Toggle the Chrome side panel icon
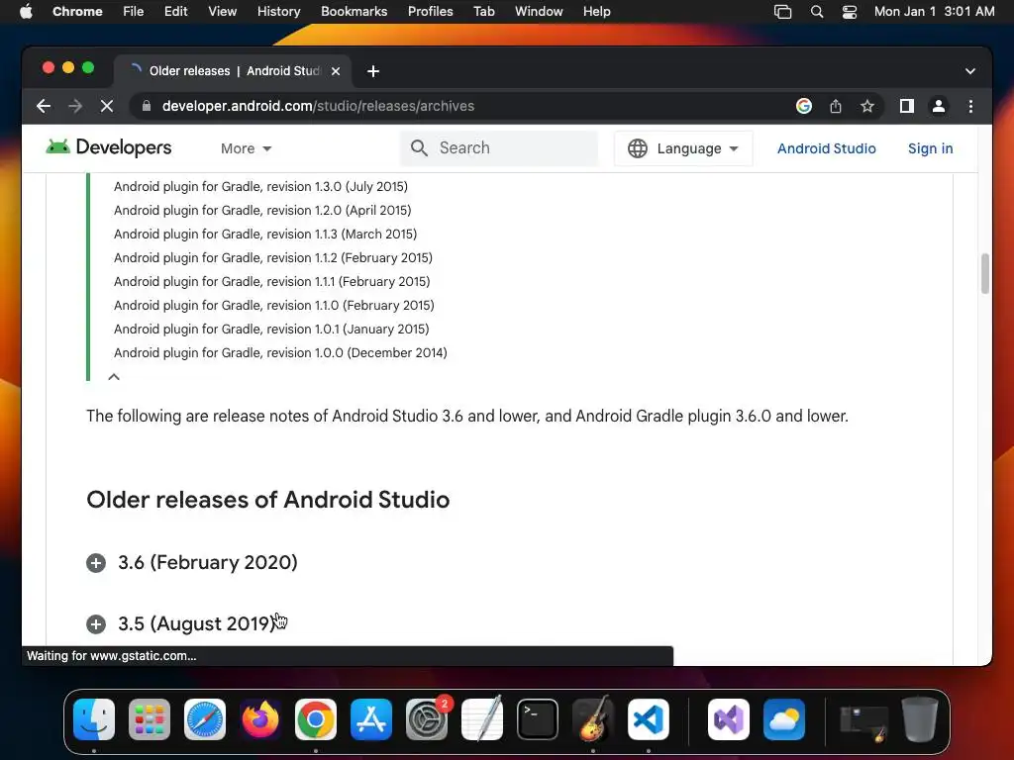The height and width of the screenshot is (760, 1014). pos(907,106)
